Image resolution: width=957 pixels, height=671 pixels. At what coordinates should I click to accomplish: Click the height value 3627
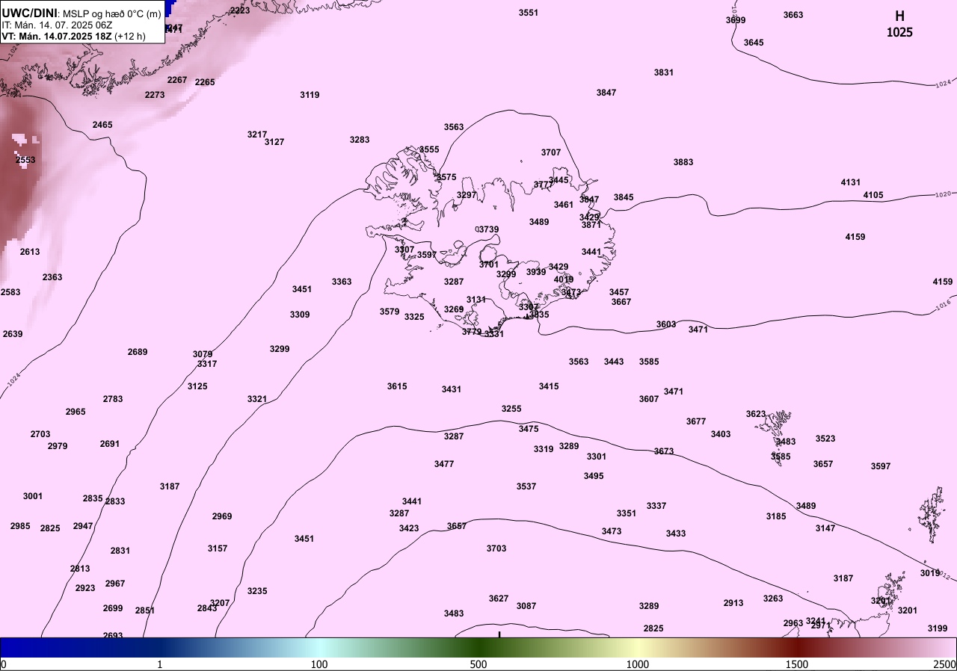(x=499, y=599)
